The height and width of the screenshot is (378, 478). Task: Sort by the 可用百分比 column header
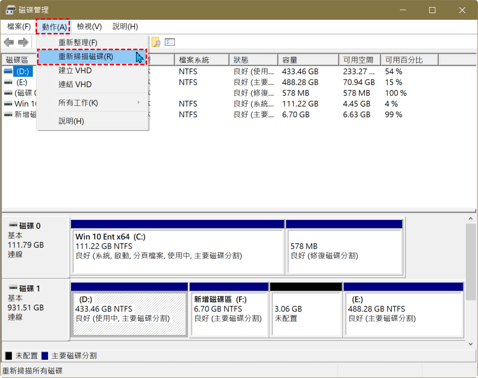coord(409,60)
